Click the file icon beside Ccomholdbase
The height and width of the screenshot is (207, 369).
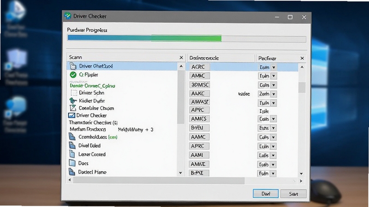pos(72,137)
